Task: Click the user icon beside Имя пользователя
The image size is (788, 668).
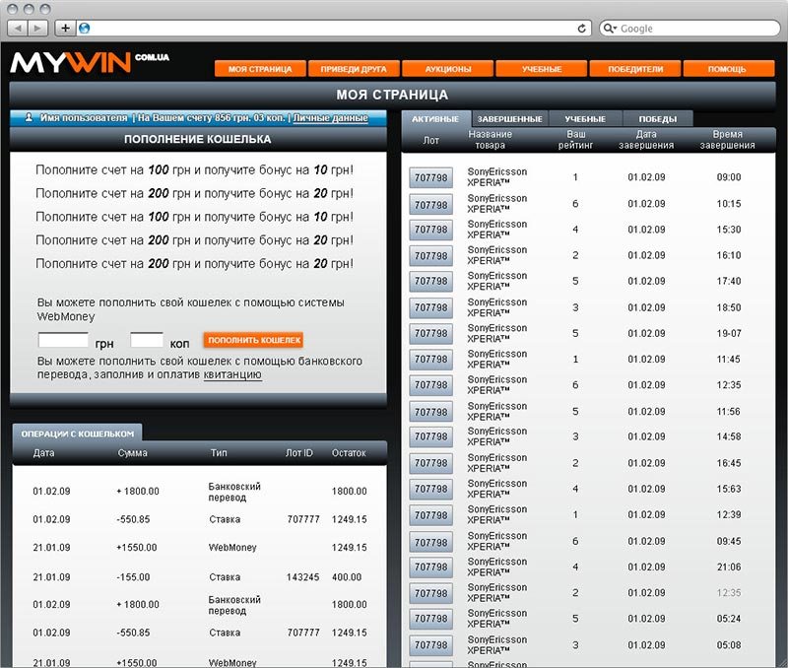Action: click(x=30, y=117)
